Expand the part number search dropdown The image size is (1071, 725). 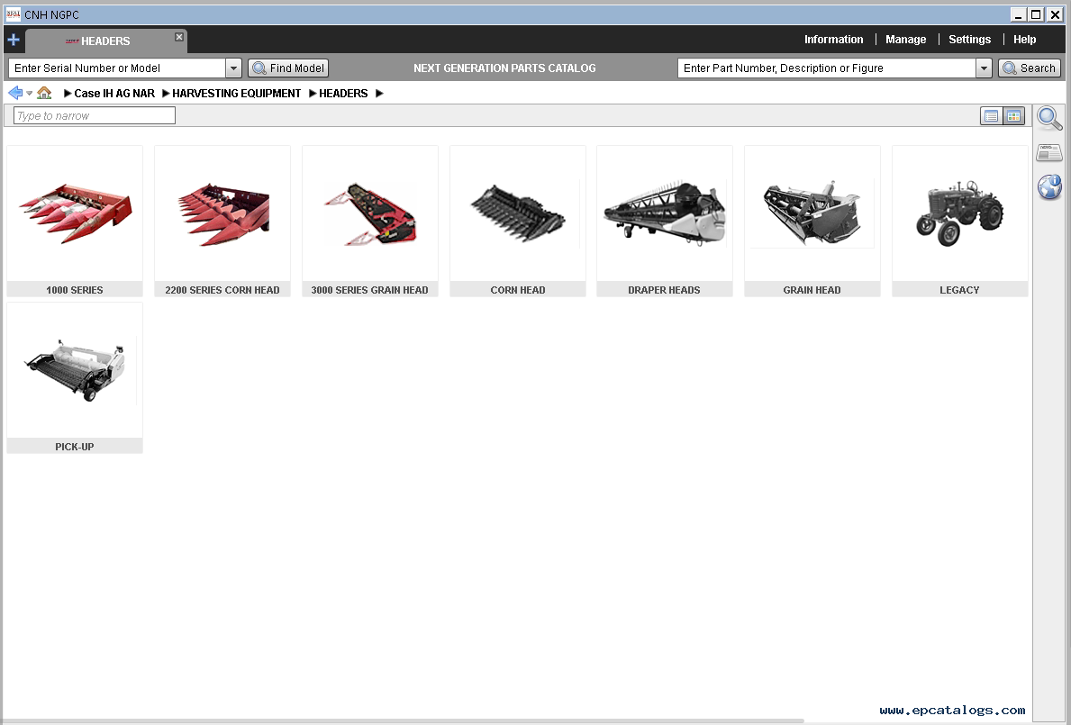pos(984,68)
